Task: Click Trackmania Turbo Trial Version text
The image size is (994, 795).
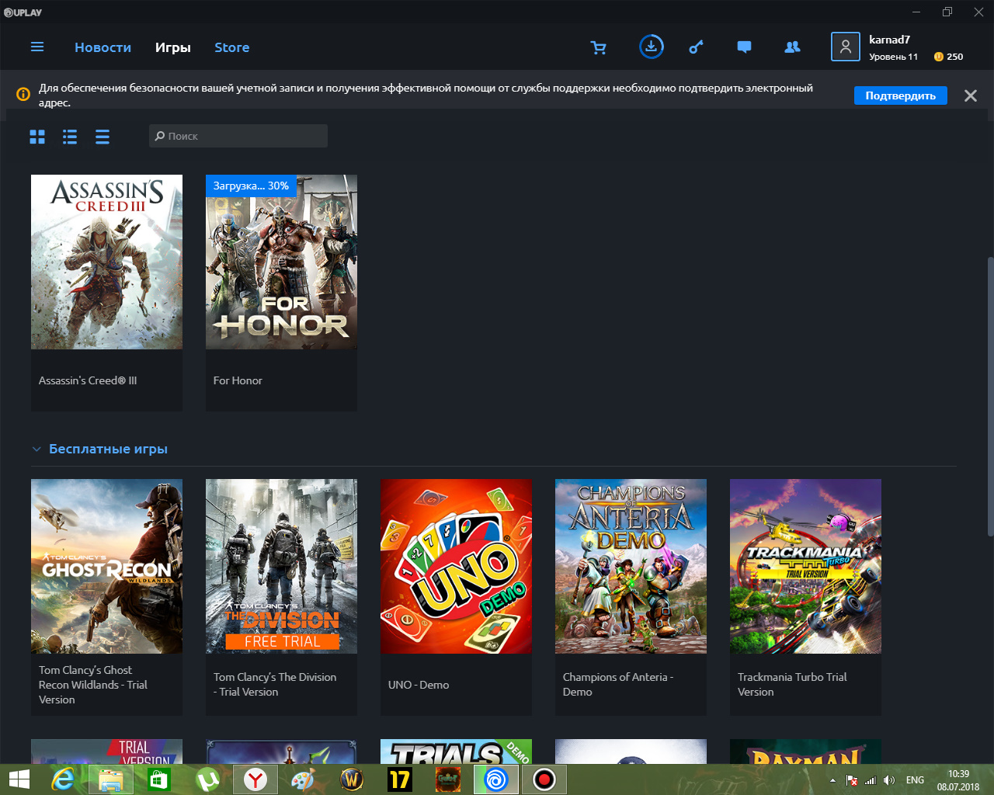Action: click(x=792, y=685)
